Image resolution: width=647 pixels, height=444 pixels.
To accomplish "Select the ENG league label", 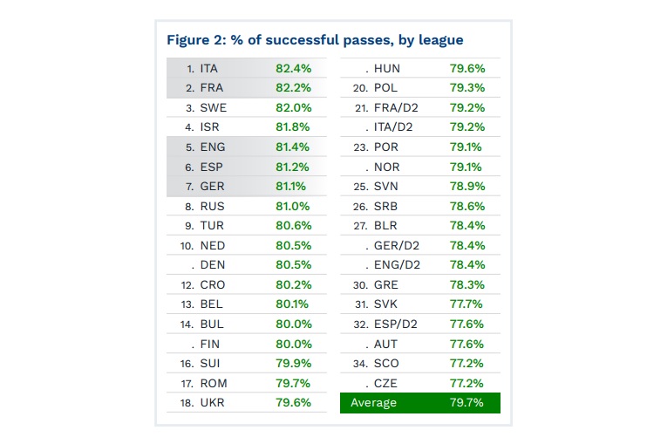I will tap(212, 147).
